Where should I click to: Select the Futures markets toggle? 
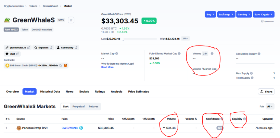coord(94,107)
